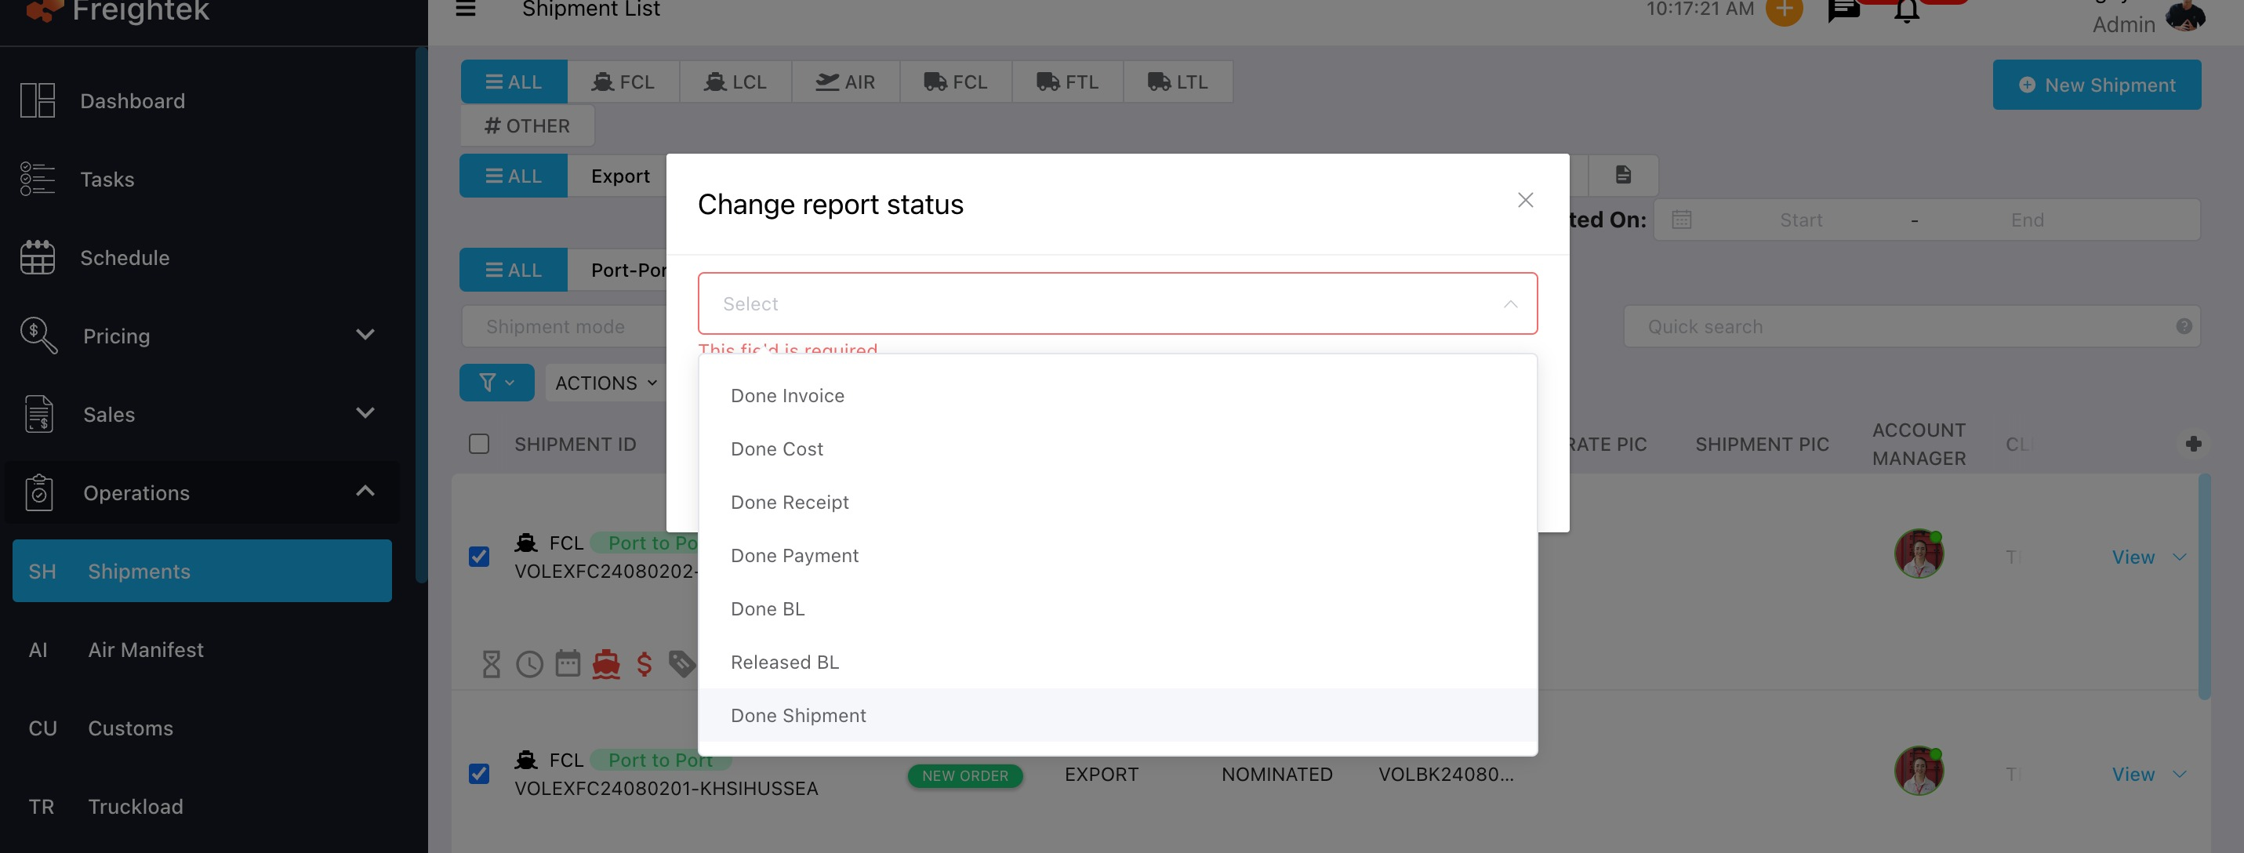Click the clock icon in shipment row
Viewport: 2244px width, 853px height.
point(530,664)
